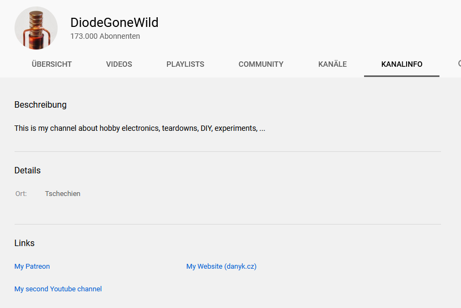
Task: Open the ÜBERSICHT tab
Action: point(52,64)
